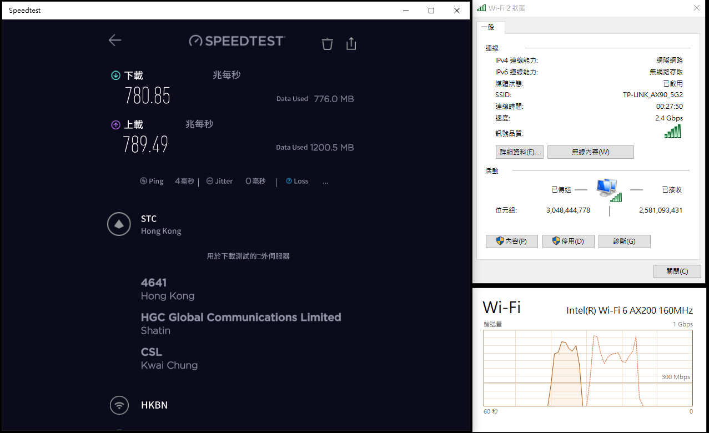The height and width of the screenshot is (433, 709).
Task: Click the 2.4 Gbps speed value
Action: point(669,118)
